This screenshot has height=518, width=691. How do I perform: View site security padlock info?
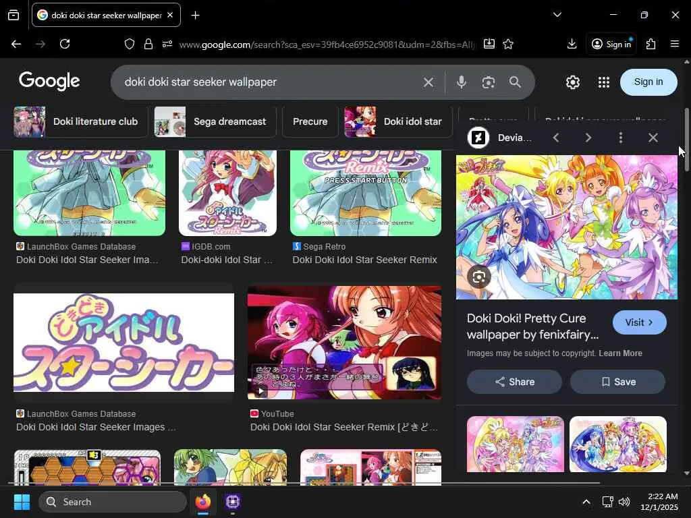tap(148, 44)
